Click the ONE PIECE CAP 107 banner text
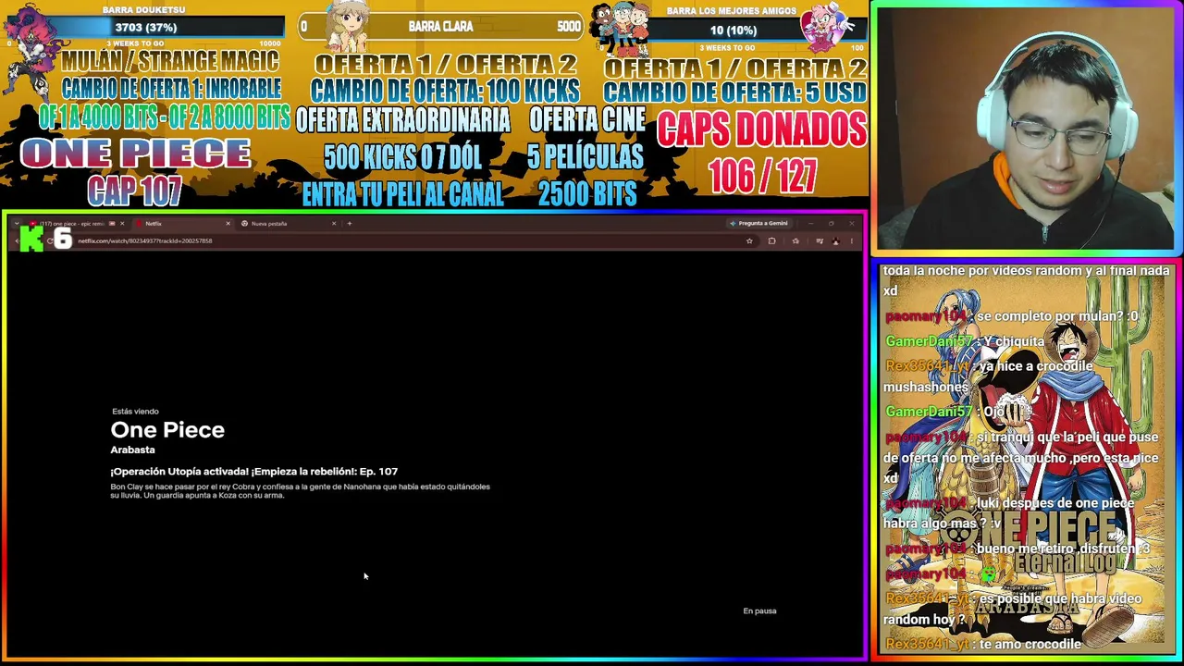The height and width of the screenshot is (666, 1184). tap(135, 171)
